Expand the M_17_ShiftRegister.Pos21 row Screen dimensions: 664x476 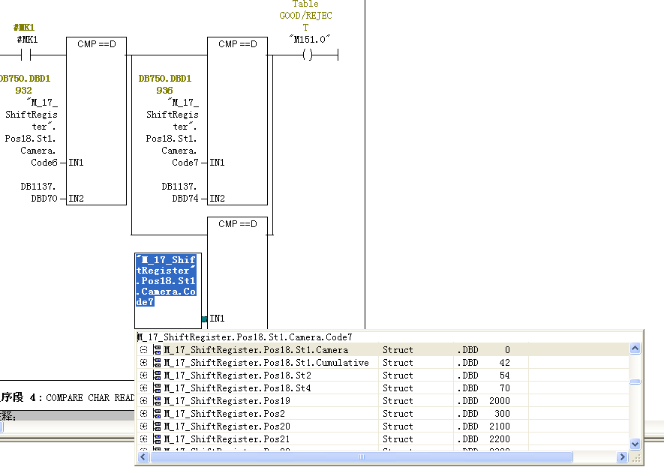pyautogui.click(x=143, y=439)
